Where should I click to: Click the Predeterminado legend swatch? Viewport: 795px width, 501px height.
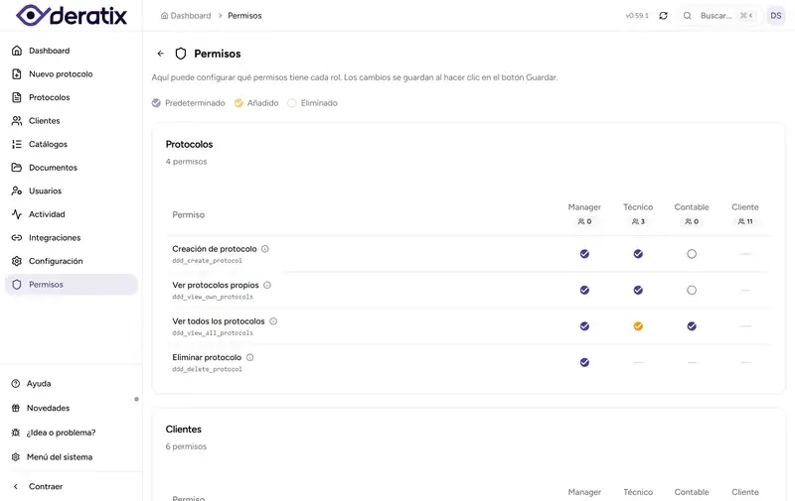(156, 103)
